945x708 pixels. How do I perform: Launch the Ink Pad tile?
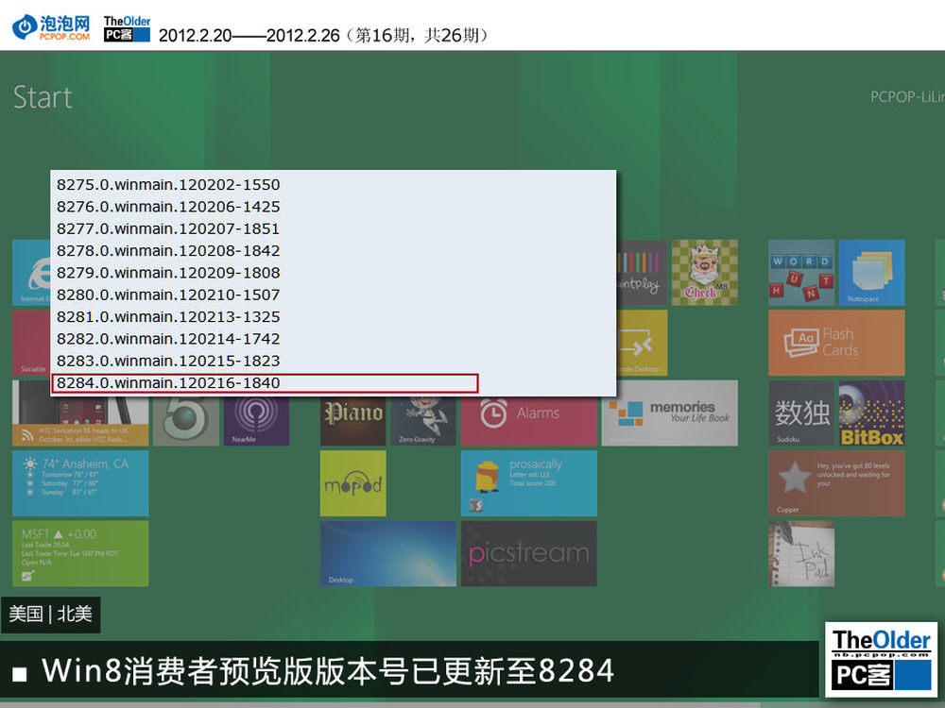click(x=801, y=554)
